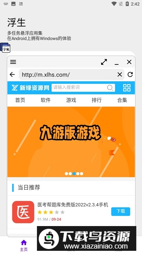Go to the 合集 tab
This screenshot has height=254, width=142.
(122, 100)
